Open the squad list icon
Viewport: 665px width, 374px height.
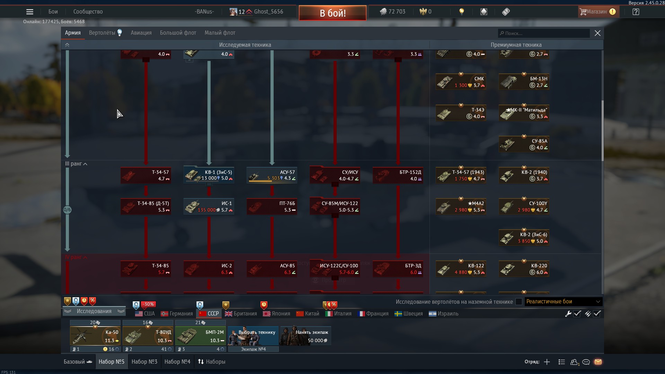click(x=562, y=362)
